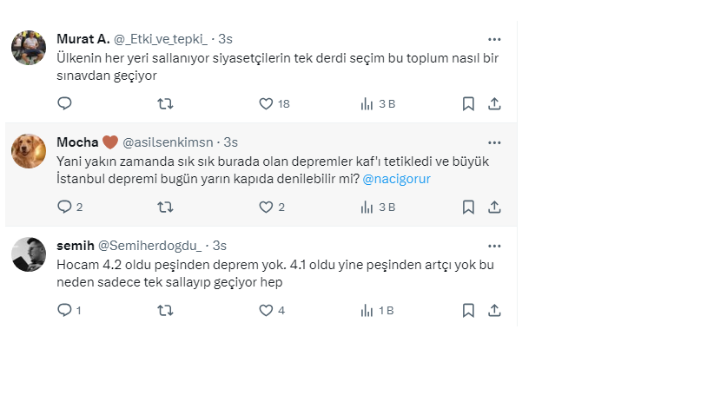Bookmark Murat A.'s tweet

[x=468, y=104]
